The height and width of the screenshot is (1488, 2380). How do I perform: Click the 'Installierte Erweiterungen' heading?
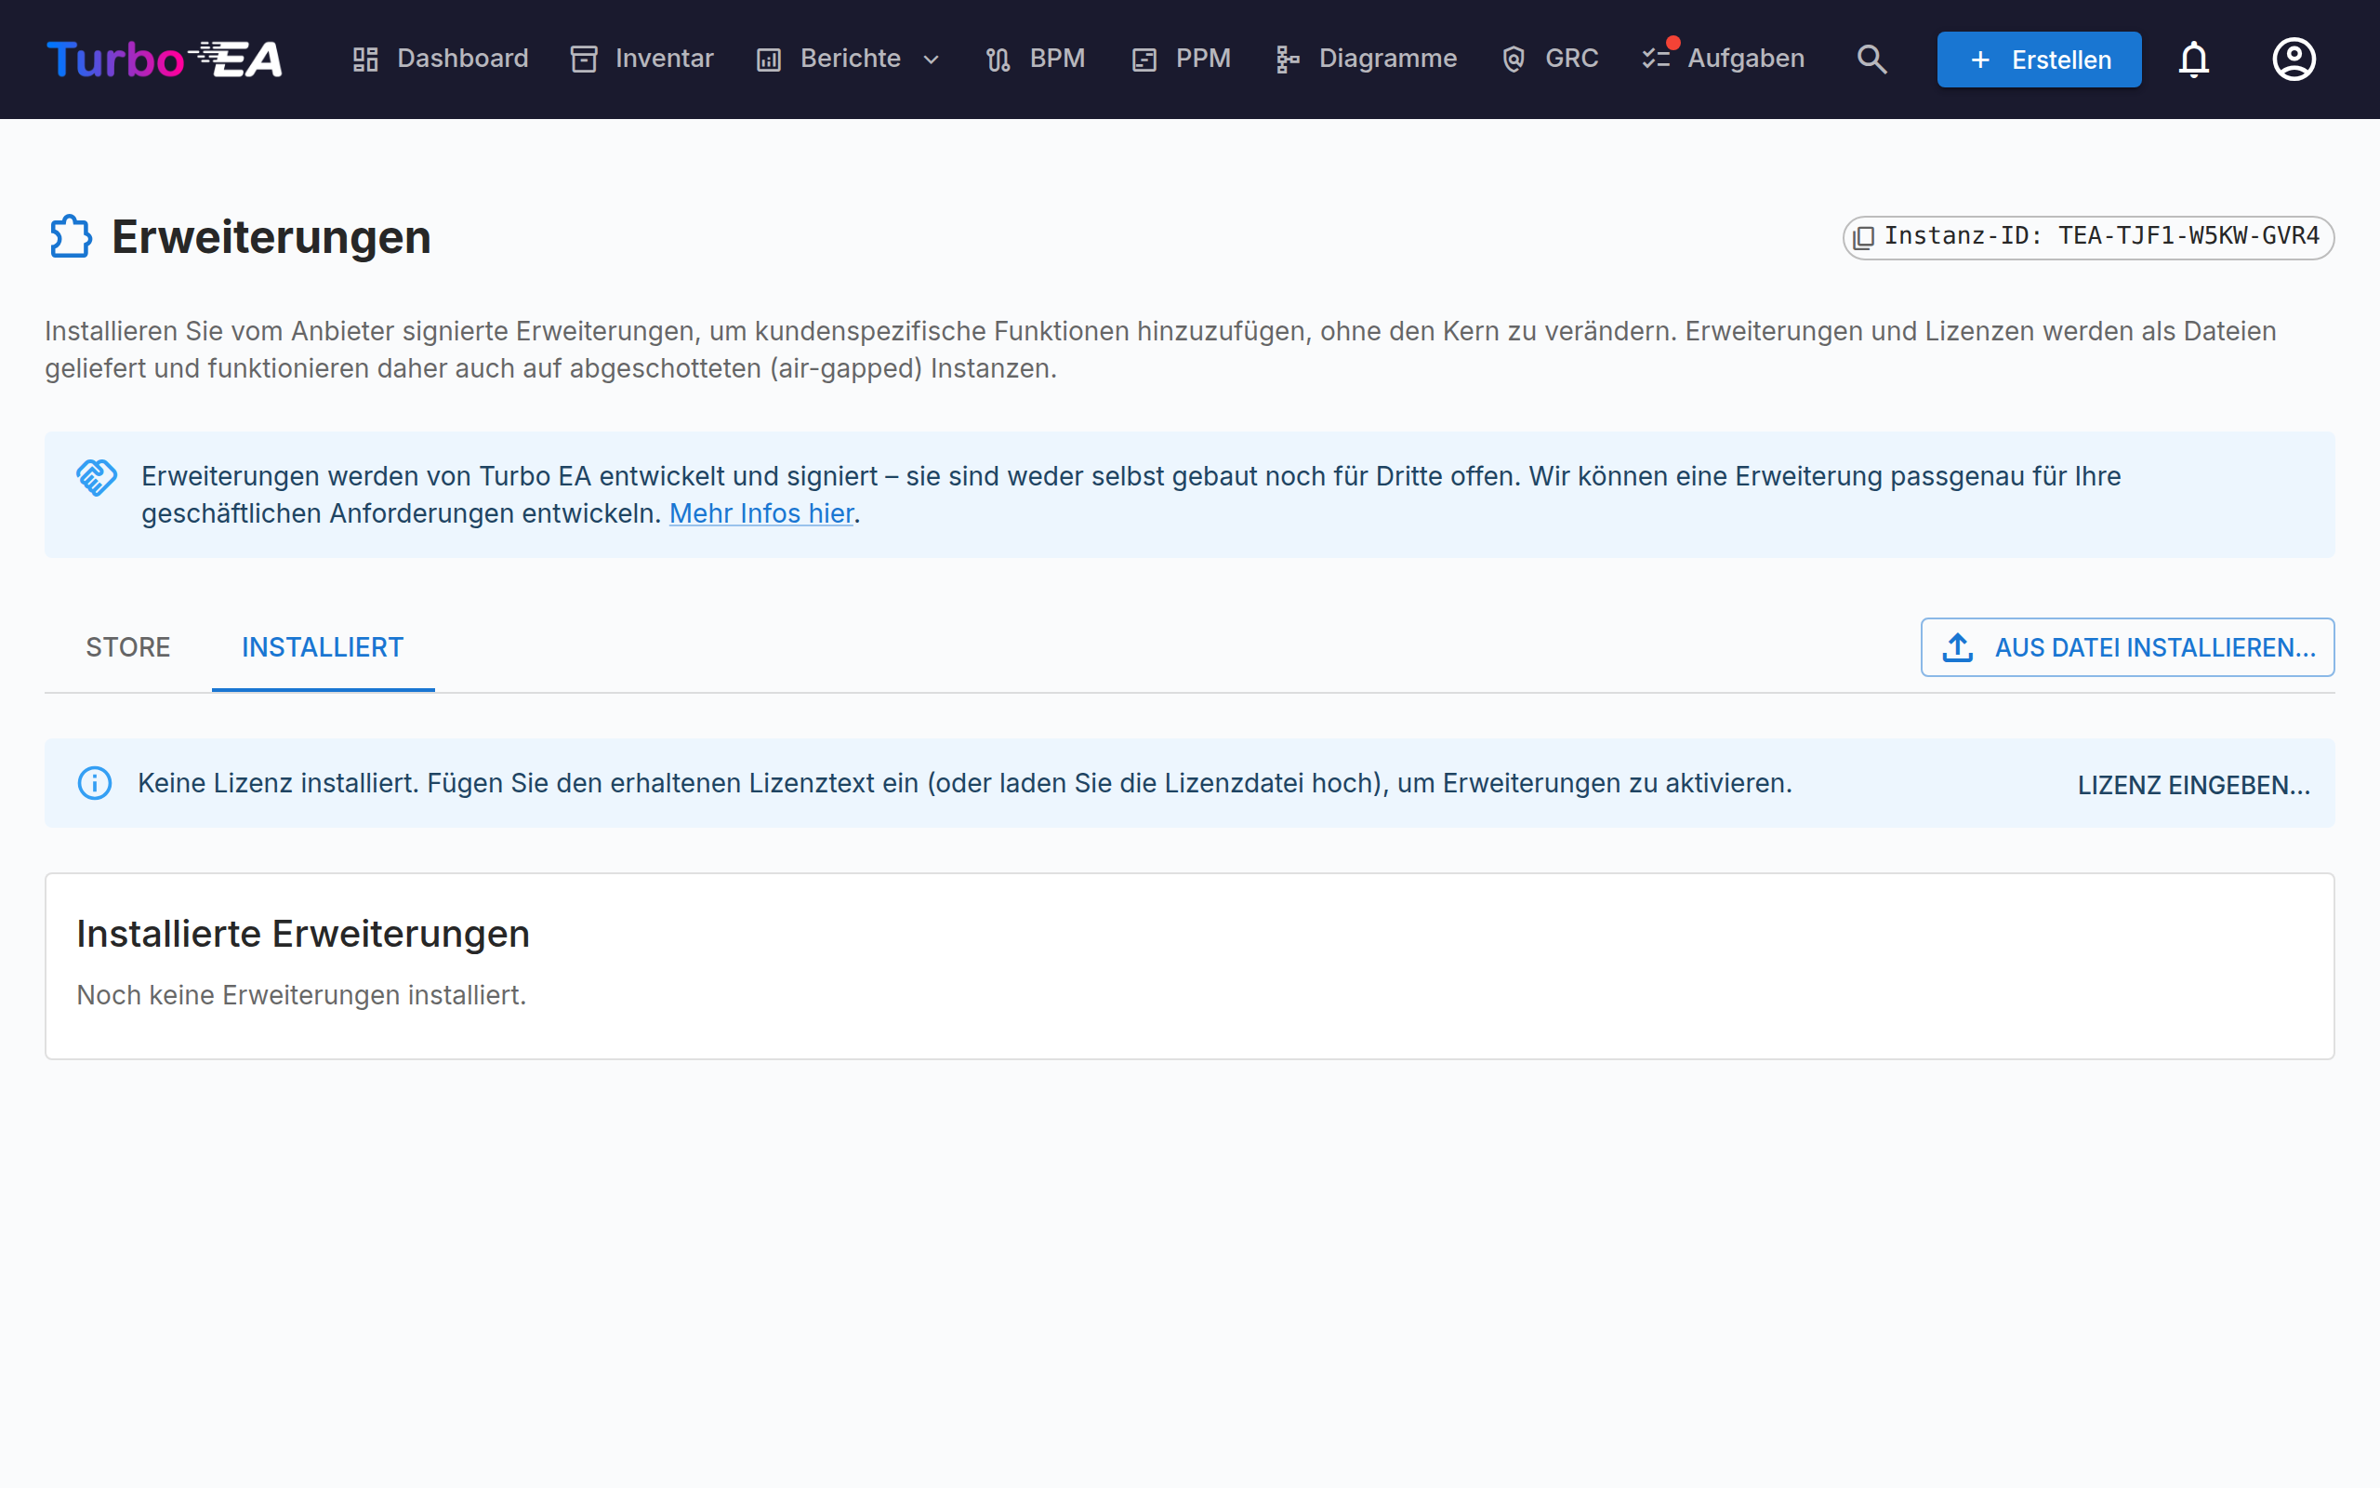pyautogui.click(x=303, y=934)
